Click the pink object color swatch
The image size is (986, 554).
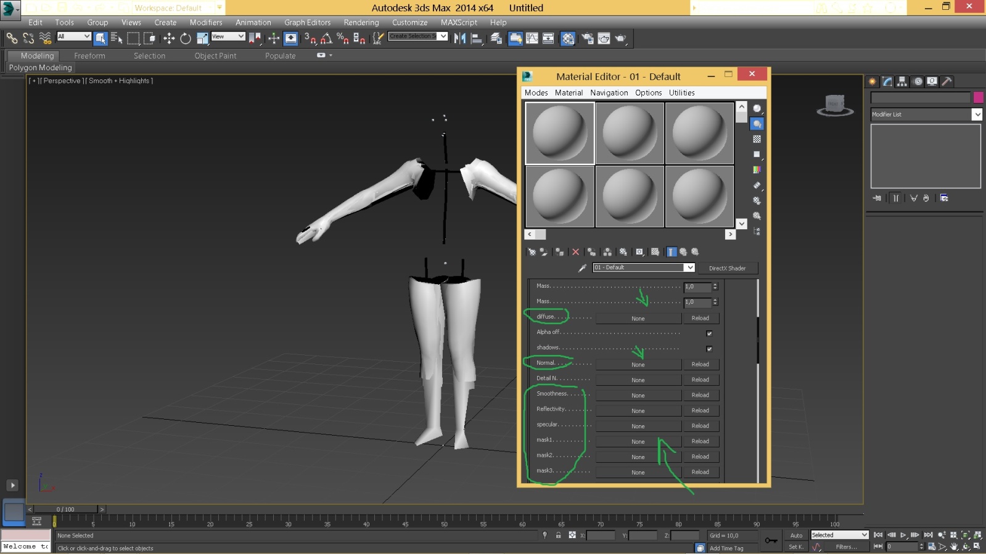coord(978,97)
